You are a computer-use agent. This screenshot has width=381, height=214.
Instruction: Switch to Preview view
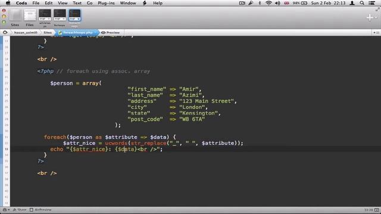point(111,32)
